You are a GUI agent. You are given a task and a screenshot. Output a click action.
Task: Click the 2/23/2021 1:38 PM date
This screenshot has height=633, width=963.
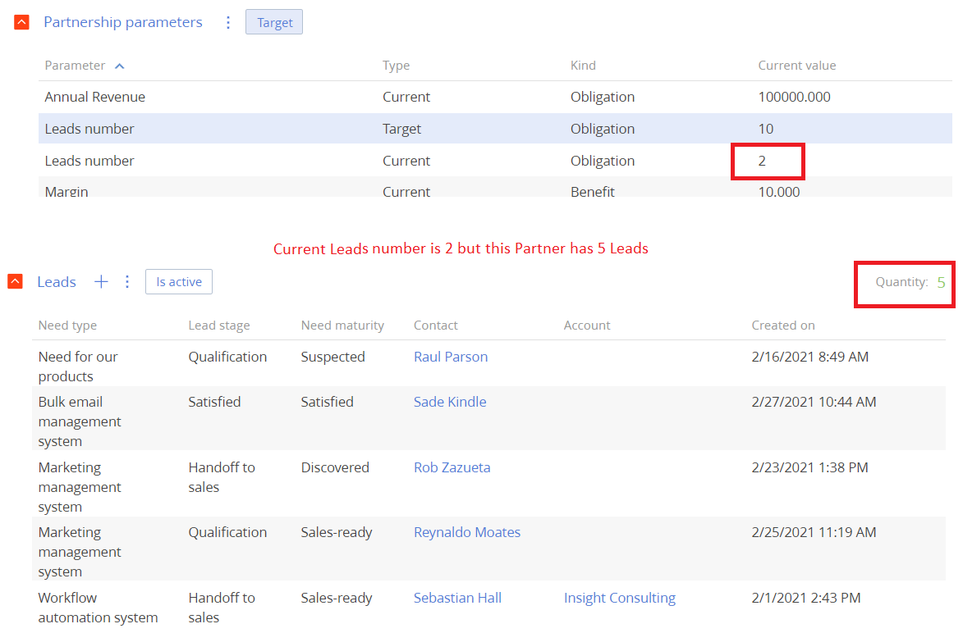click(x=810, y=467)
